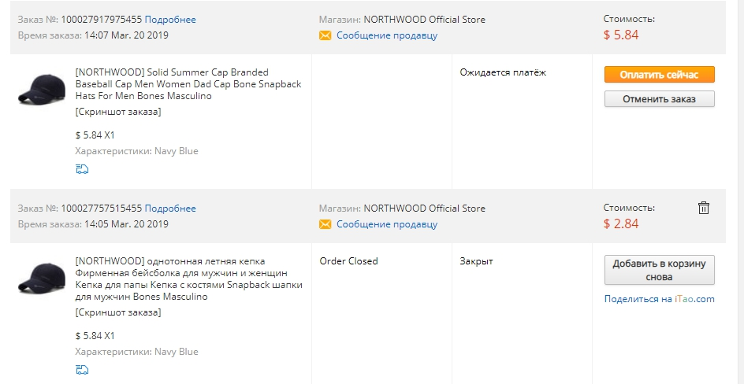Click Характеристики: Navy Blue in closed order
Screen dimensions: 744x384
[x=136, y=352]
